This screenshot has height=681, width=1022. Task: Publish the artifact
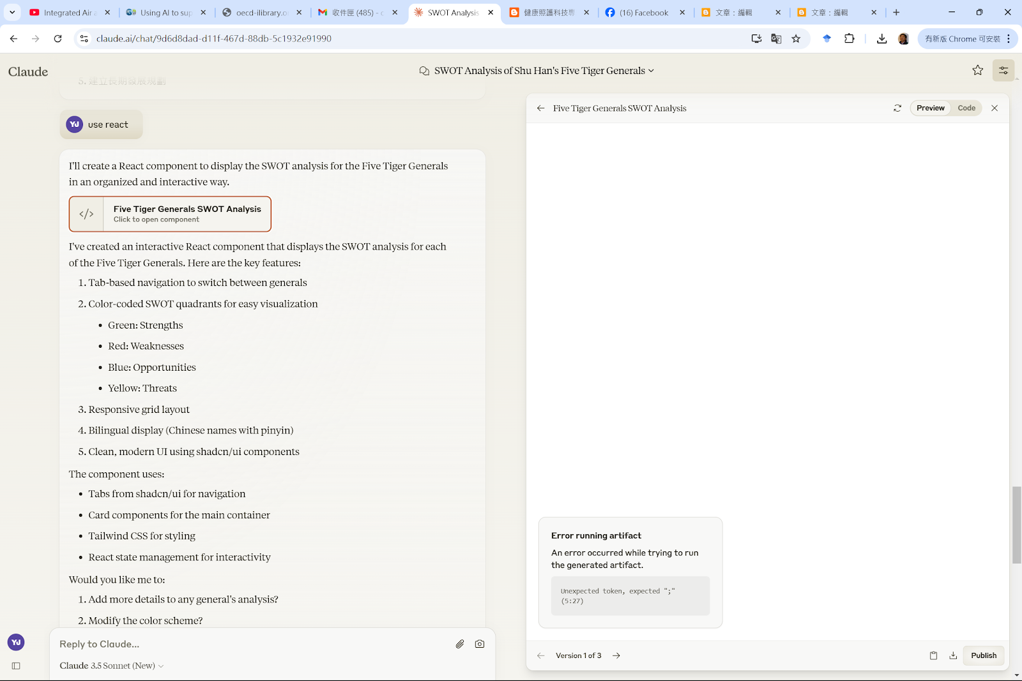point(984,655)
